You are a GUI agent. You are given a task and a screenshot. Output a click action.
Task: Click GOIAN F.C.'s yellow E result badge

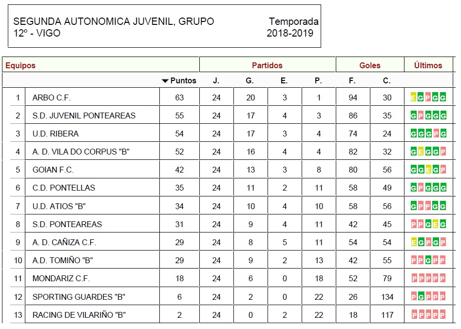click(428, 170)
